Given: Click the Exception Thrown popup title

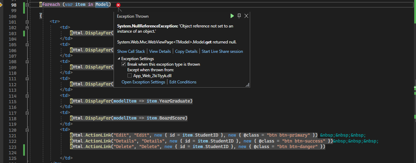Looking at the screenshot, I should point(133,16).
